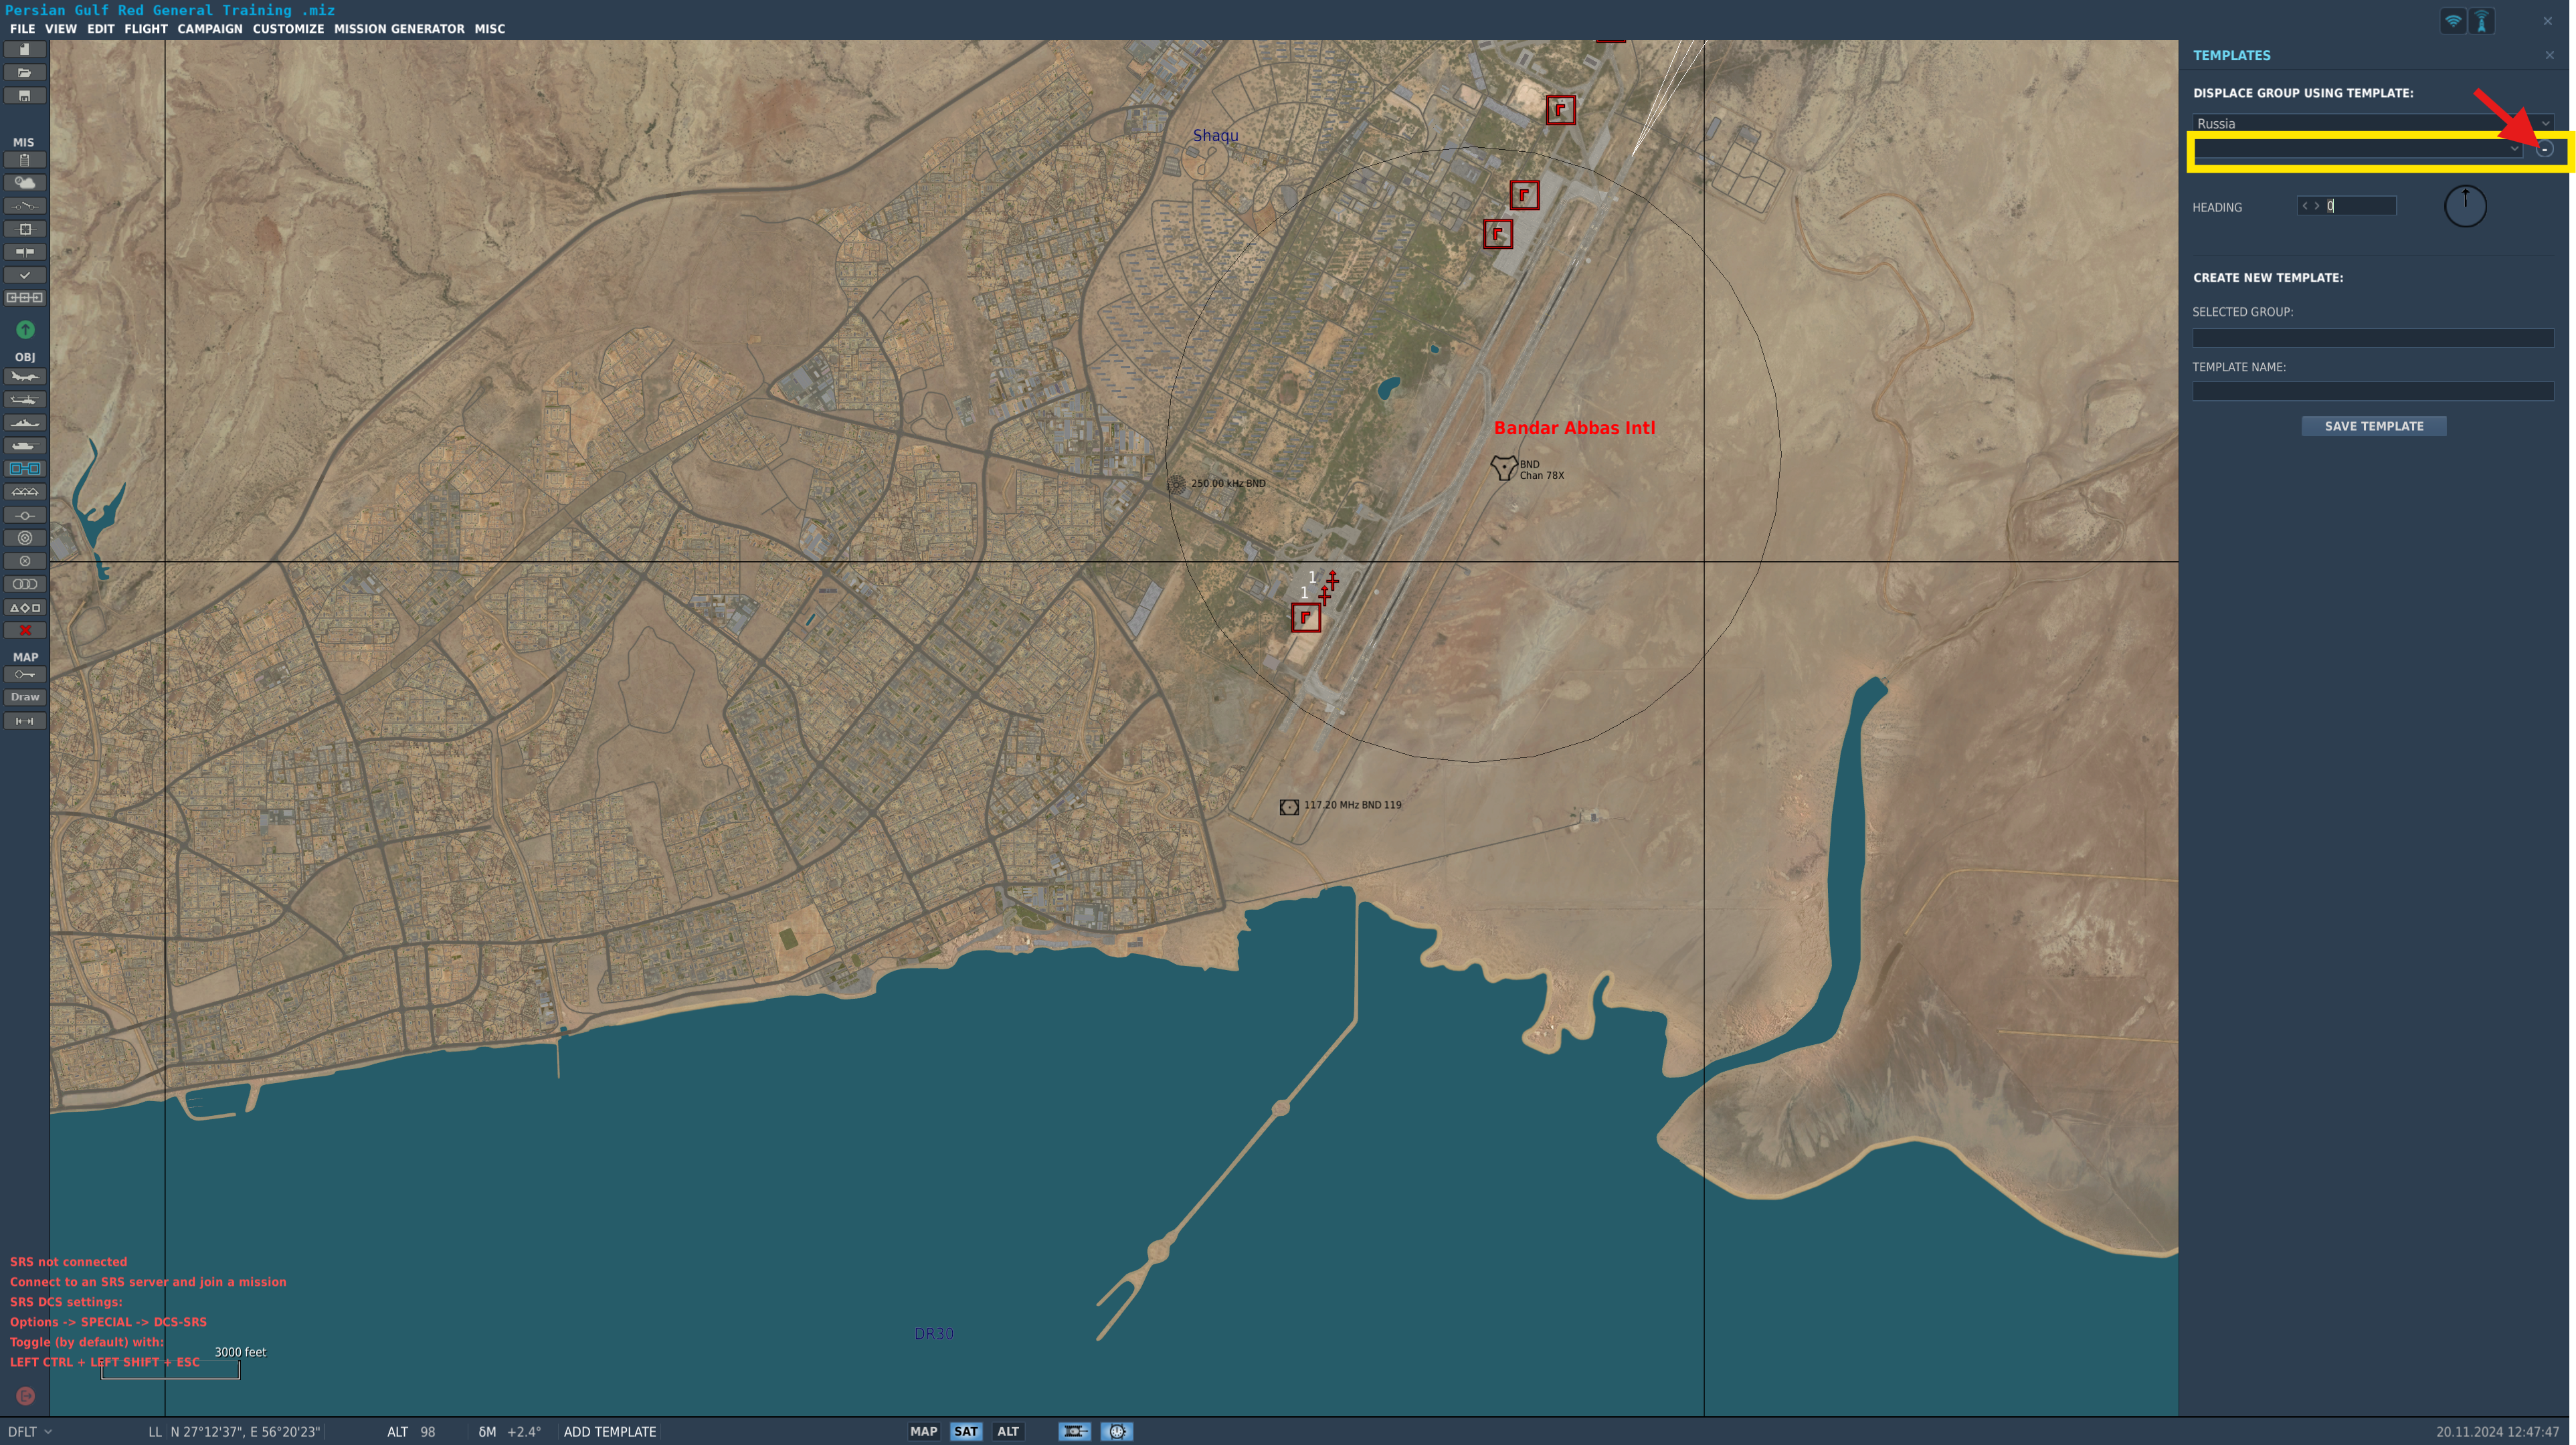2576x1445 pixels.
Task: Switch to MAP view mode
Action: pyautogui.click(x=923, y=1432)
